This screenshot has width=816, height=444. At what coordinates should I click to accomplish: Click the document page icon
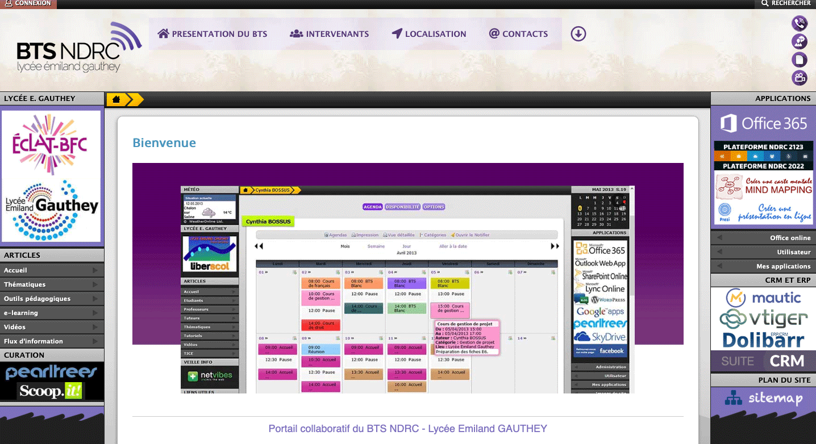coord(800,60)
